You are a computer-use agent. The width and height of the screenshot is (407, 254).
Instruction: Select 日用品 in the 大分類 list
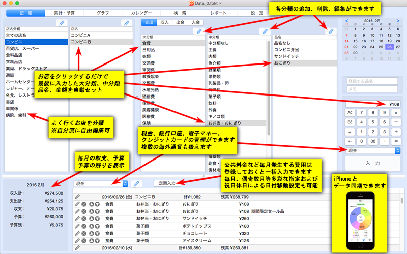coord(173,50)
